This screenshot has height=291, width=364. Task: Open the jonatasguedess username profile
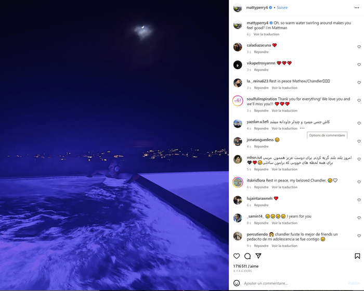pyautogui.click(x=260, y=140)
